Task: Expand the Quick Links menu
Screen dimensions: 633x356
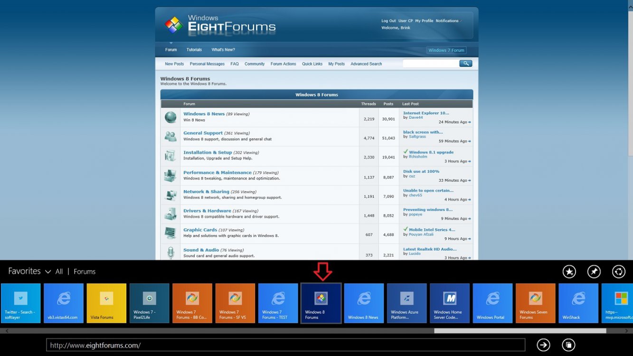Action: (x=312, y=64)
